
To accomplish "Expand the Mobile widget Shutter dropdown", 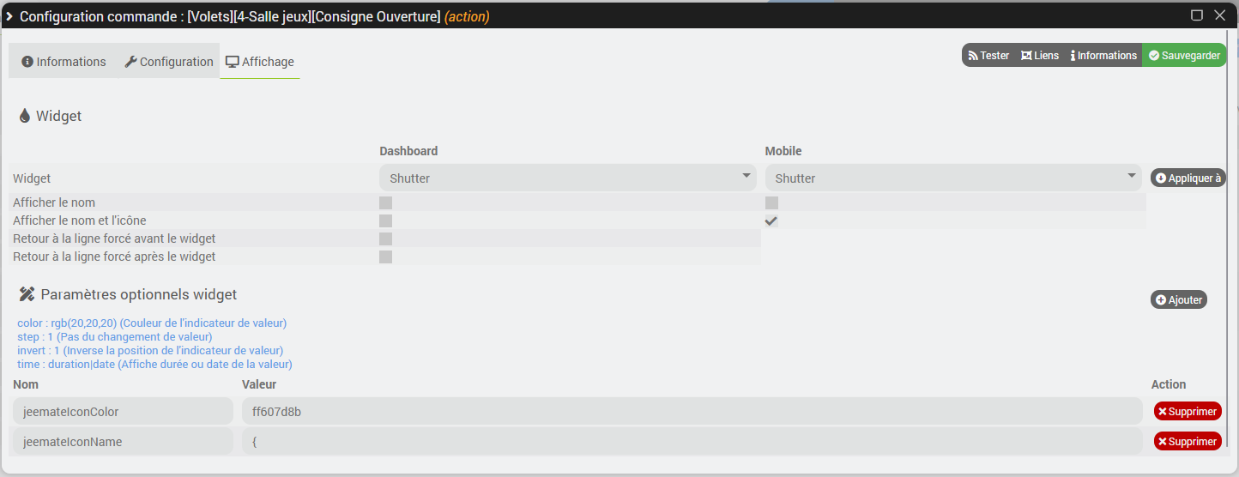I will click(952, 178).
